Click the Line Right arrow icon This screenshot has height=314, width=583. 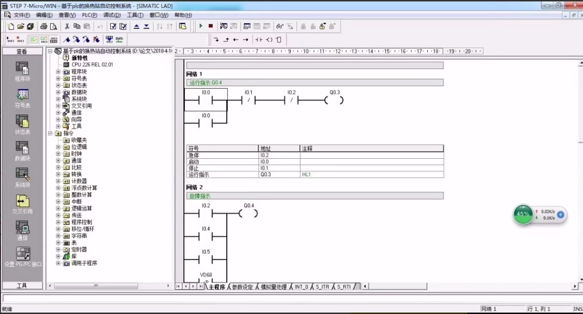click(245, 40)
